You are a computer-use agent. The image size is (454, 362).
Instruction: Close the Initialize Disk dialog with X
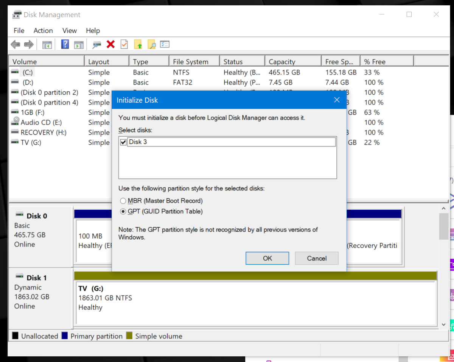point(337,100)
